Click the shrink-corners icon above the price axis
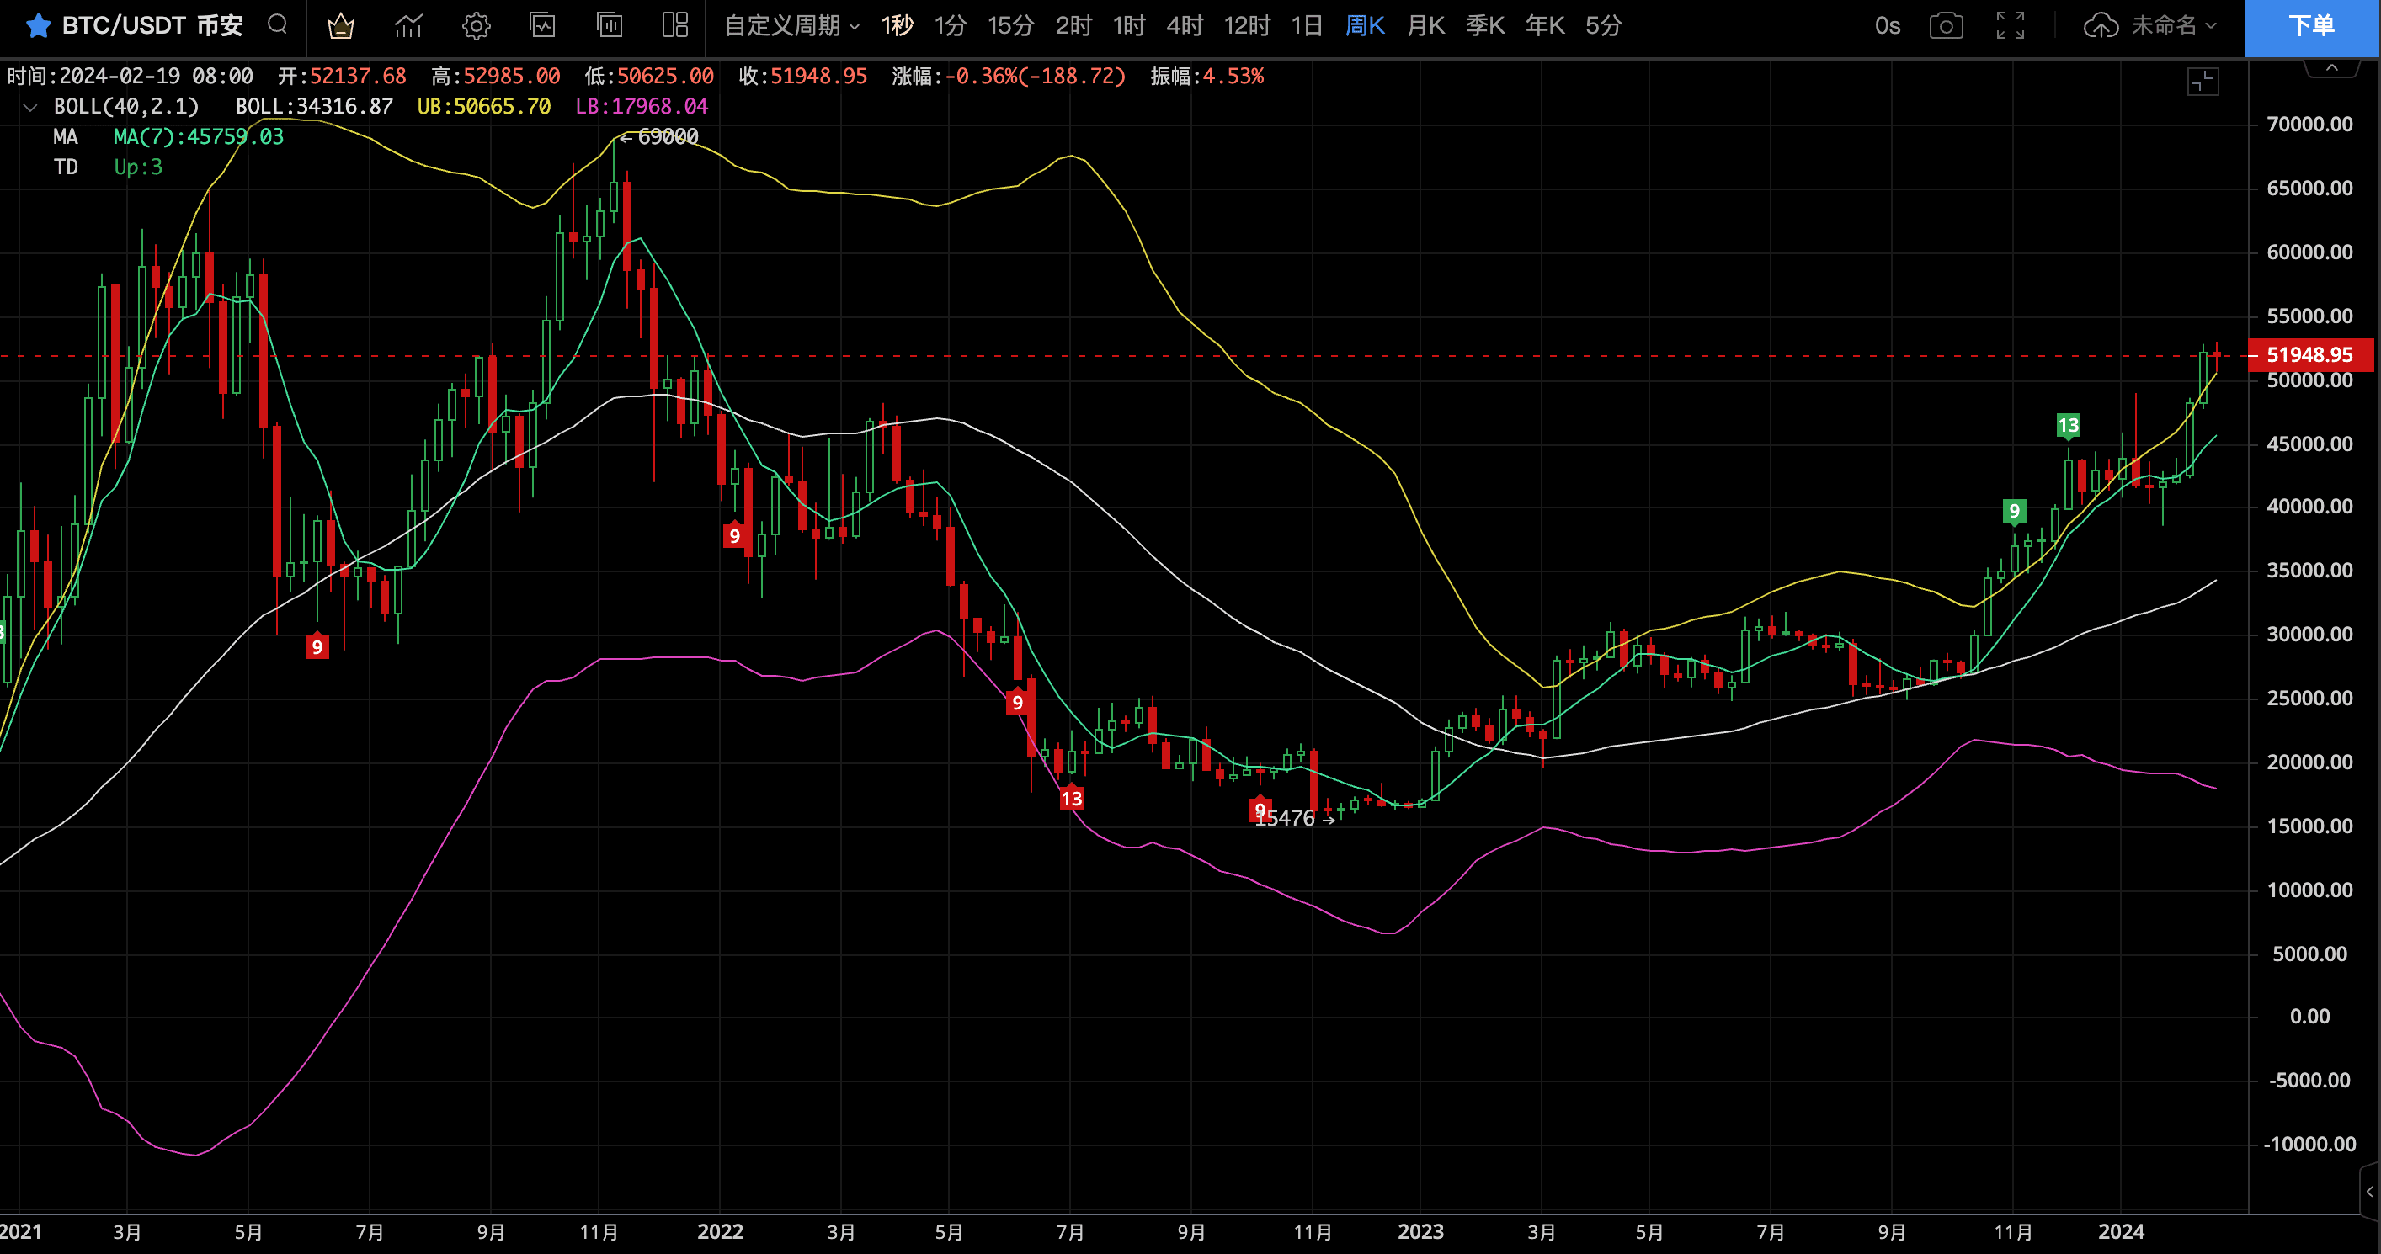Screen dimensions: 2381x1254 point(2203,82)
